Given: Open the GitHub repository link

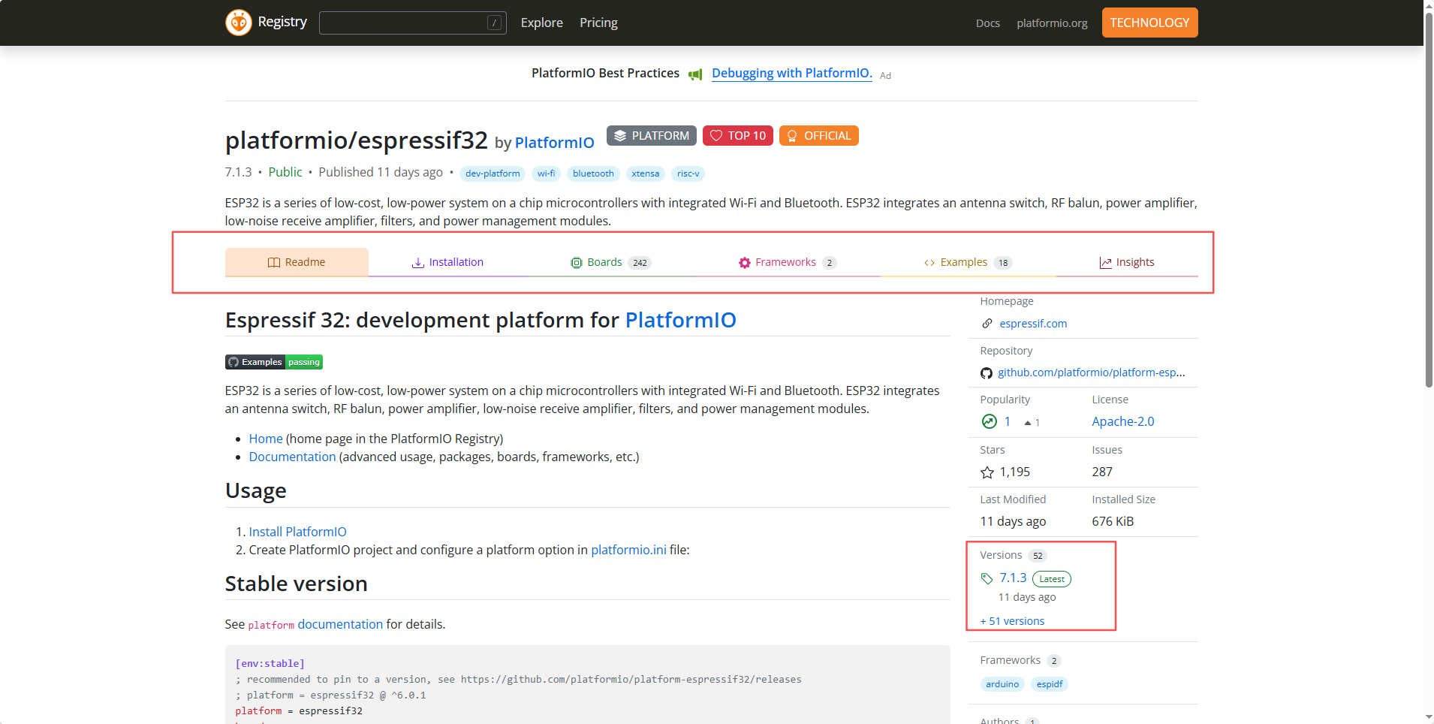Looking at the screenshot, I should point(1092,373).
